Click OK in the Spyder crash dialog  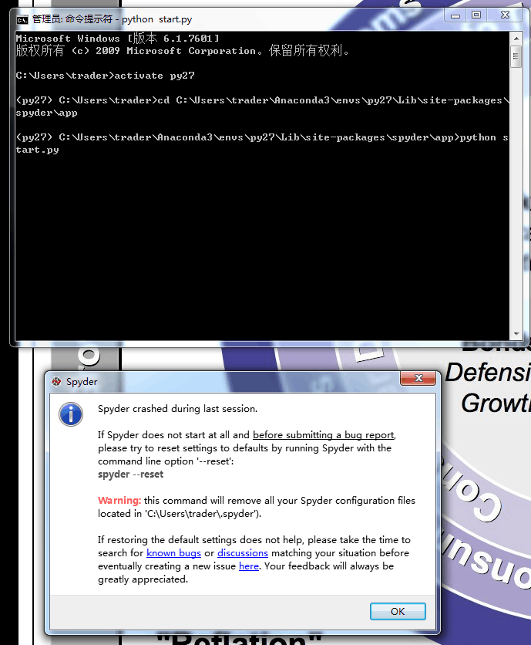(x=398, y=611)
